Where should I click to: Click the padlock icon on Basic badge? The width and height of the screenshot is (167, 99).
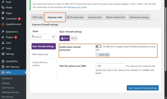click(62, 38)
